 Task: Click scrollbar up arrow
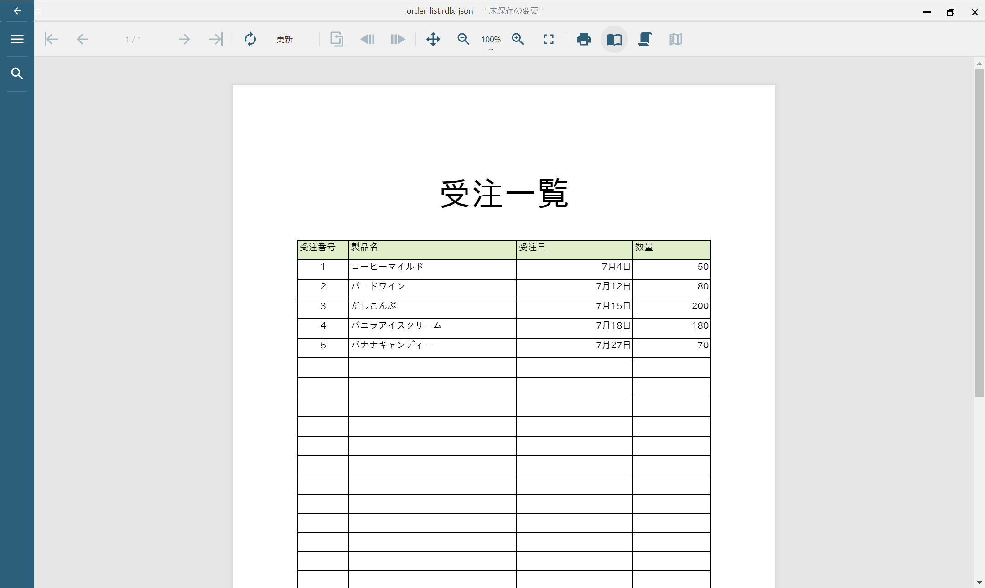pyautogui.click(x=979, y=63)
